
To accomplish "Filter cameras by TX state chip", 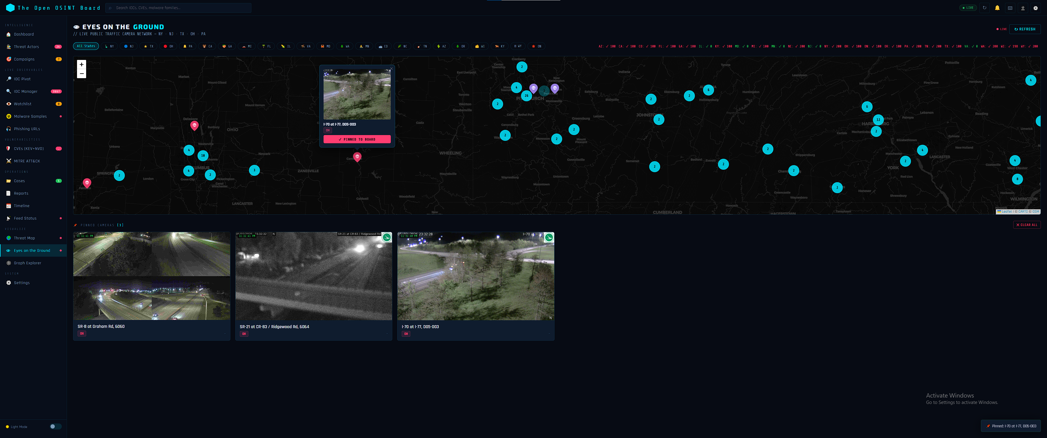I will coord(149,46).
